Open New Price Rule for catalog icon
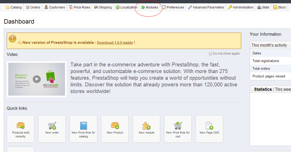The height and width of the screenshot is (152, 291). 83,126
